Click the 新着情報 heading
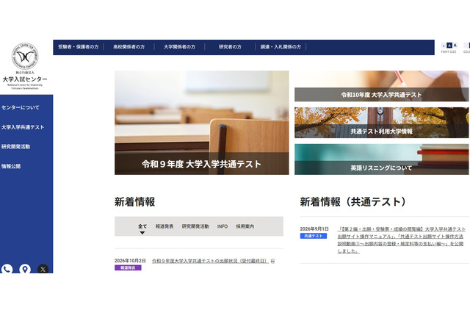Screen dimensions: 470x313 click(x=135, y=202)
